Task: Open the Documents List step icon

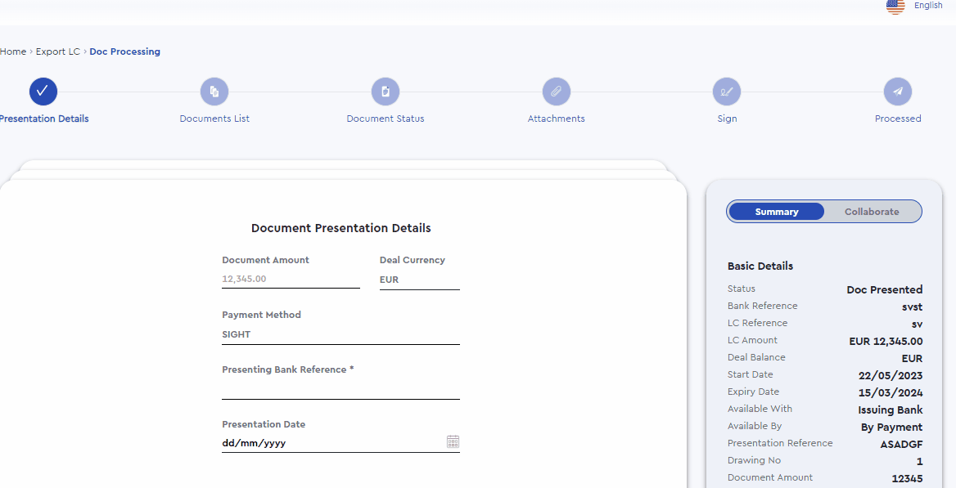Action: pos(214,92)
